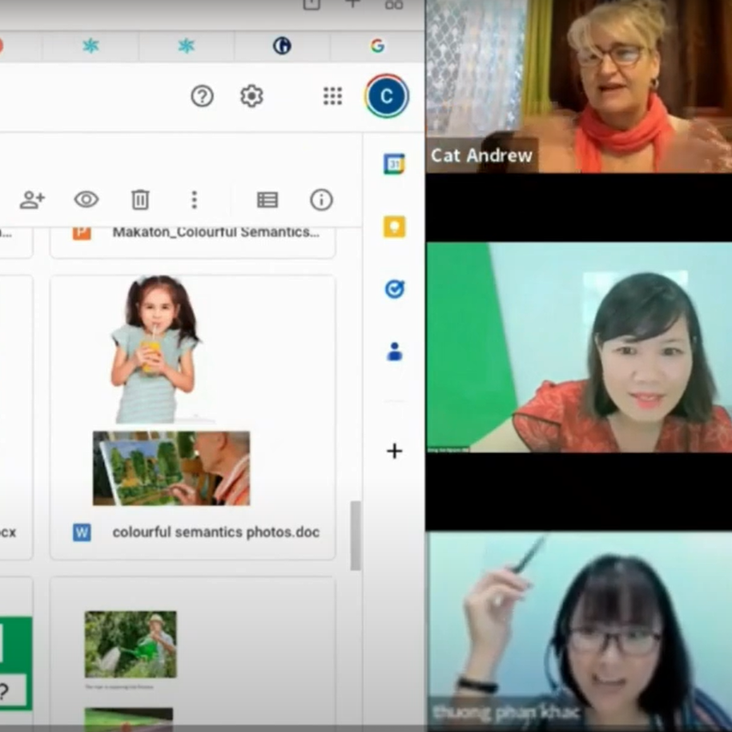This screenshot has height=732, width=732.
Task: Click the plus to get add-ons
Action: click(x=394, y=451)
